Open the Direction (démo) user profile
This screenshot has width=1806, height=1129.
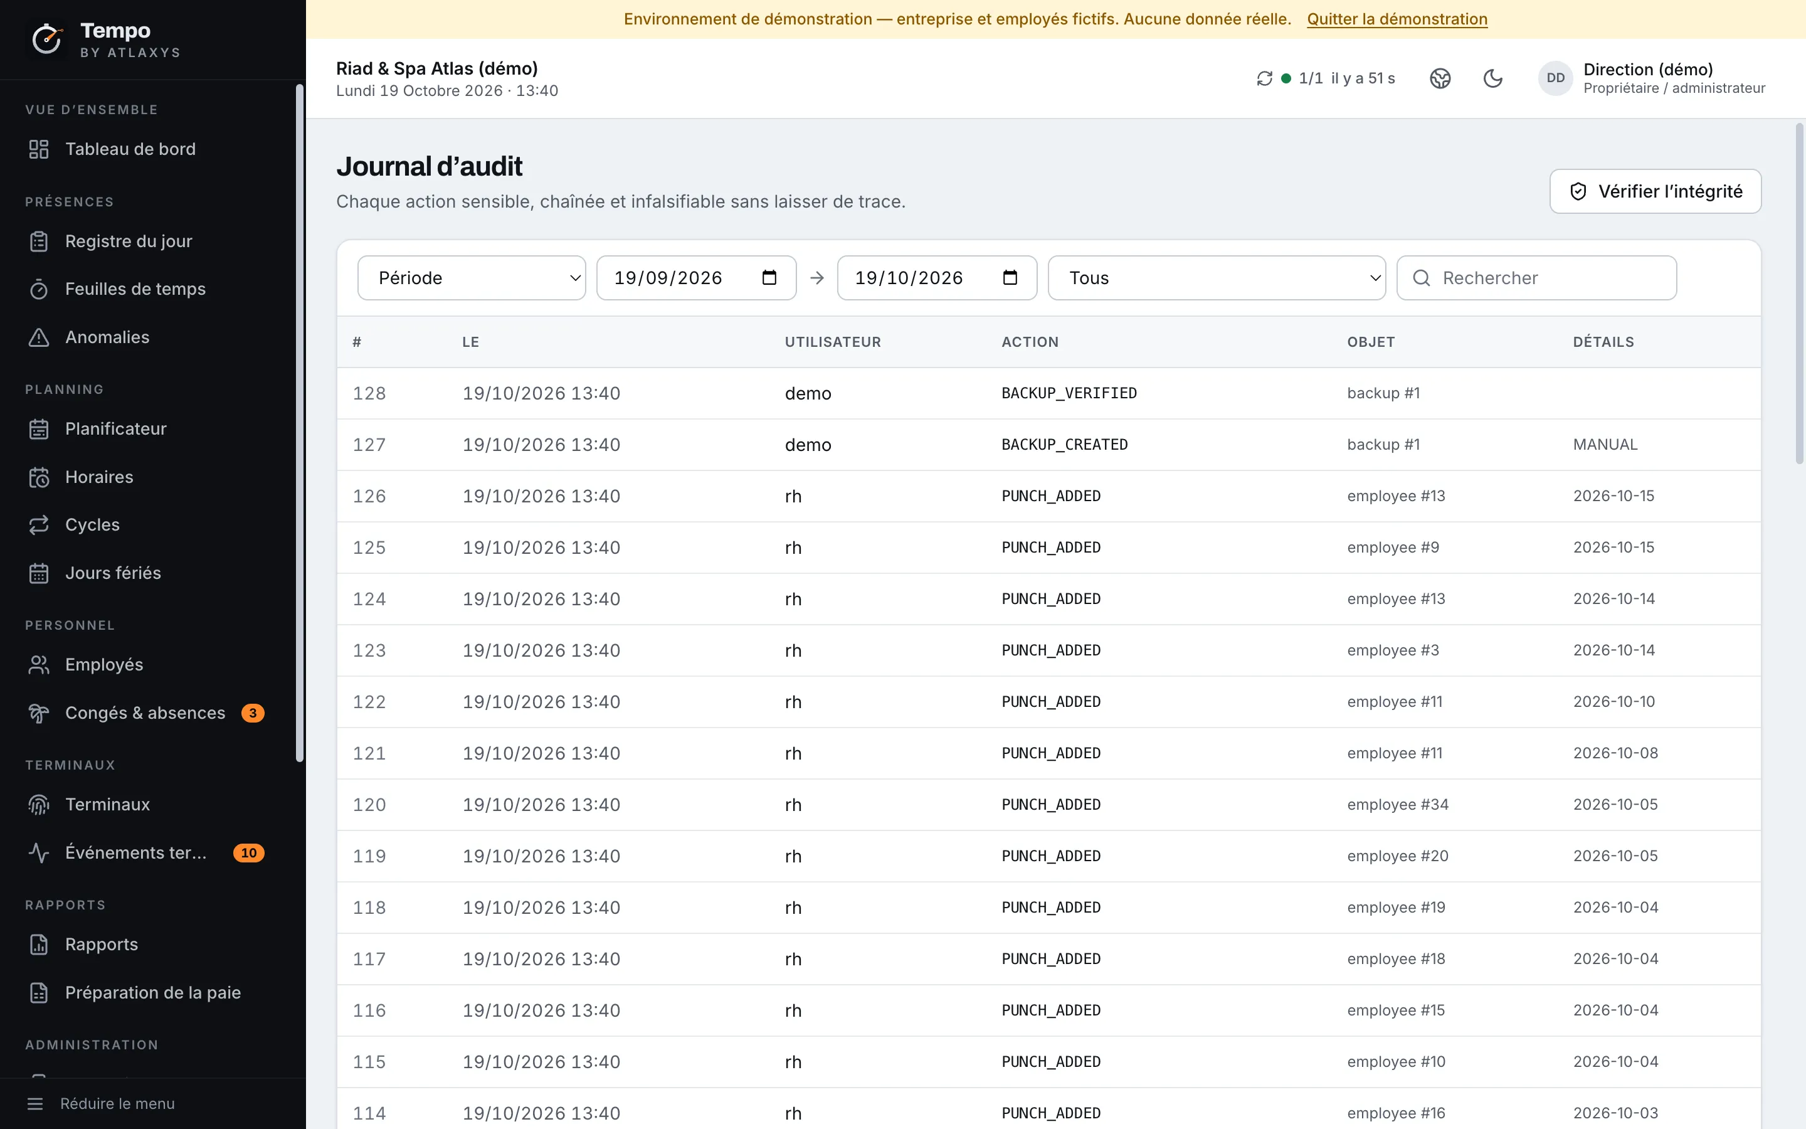tap(1652, 78)
